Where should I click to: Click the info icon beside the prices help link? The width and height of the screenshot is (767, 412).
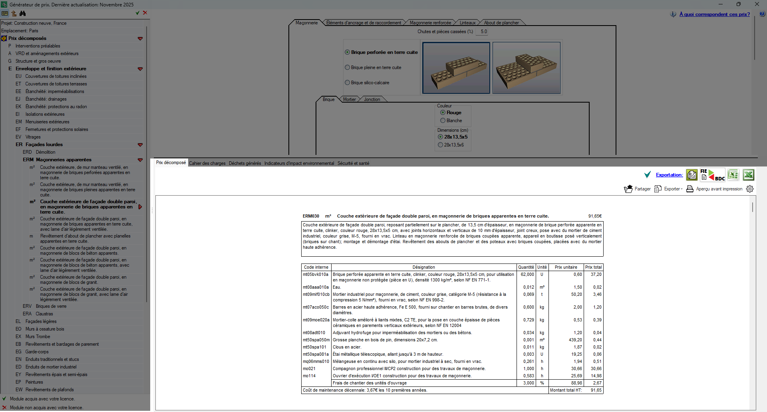(673, 14)
